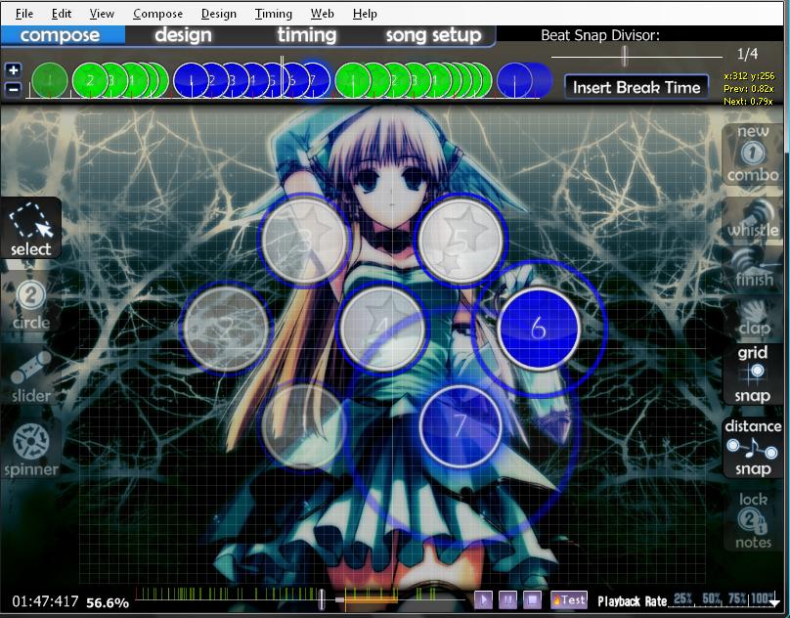
Task: Switch to the design tab
Action: pos(183,35)
